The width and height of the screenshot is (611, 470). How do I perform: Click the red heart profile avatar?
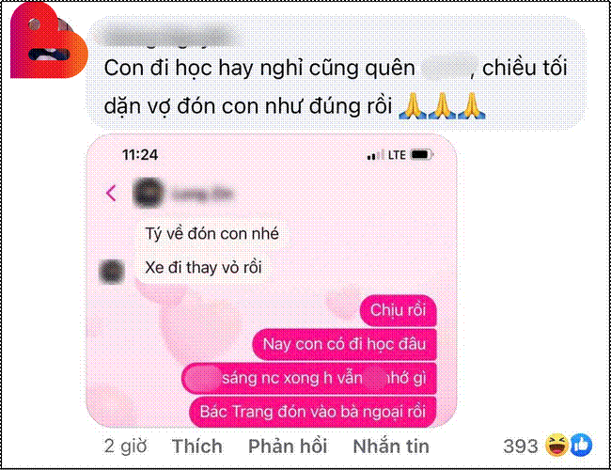49,41
